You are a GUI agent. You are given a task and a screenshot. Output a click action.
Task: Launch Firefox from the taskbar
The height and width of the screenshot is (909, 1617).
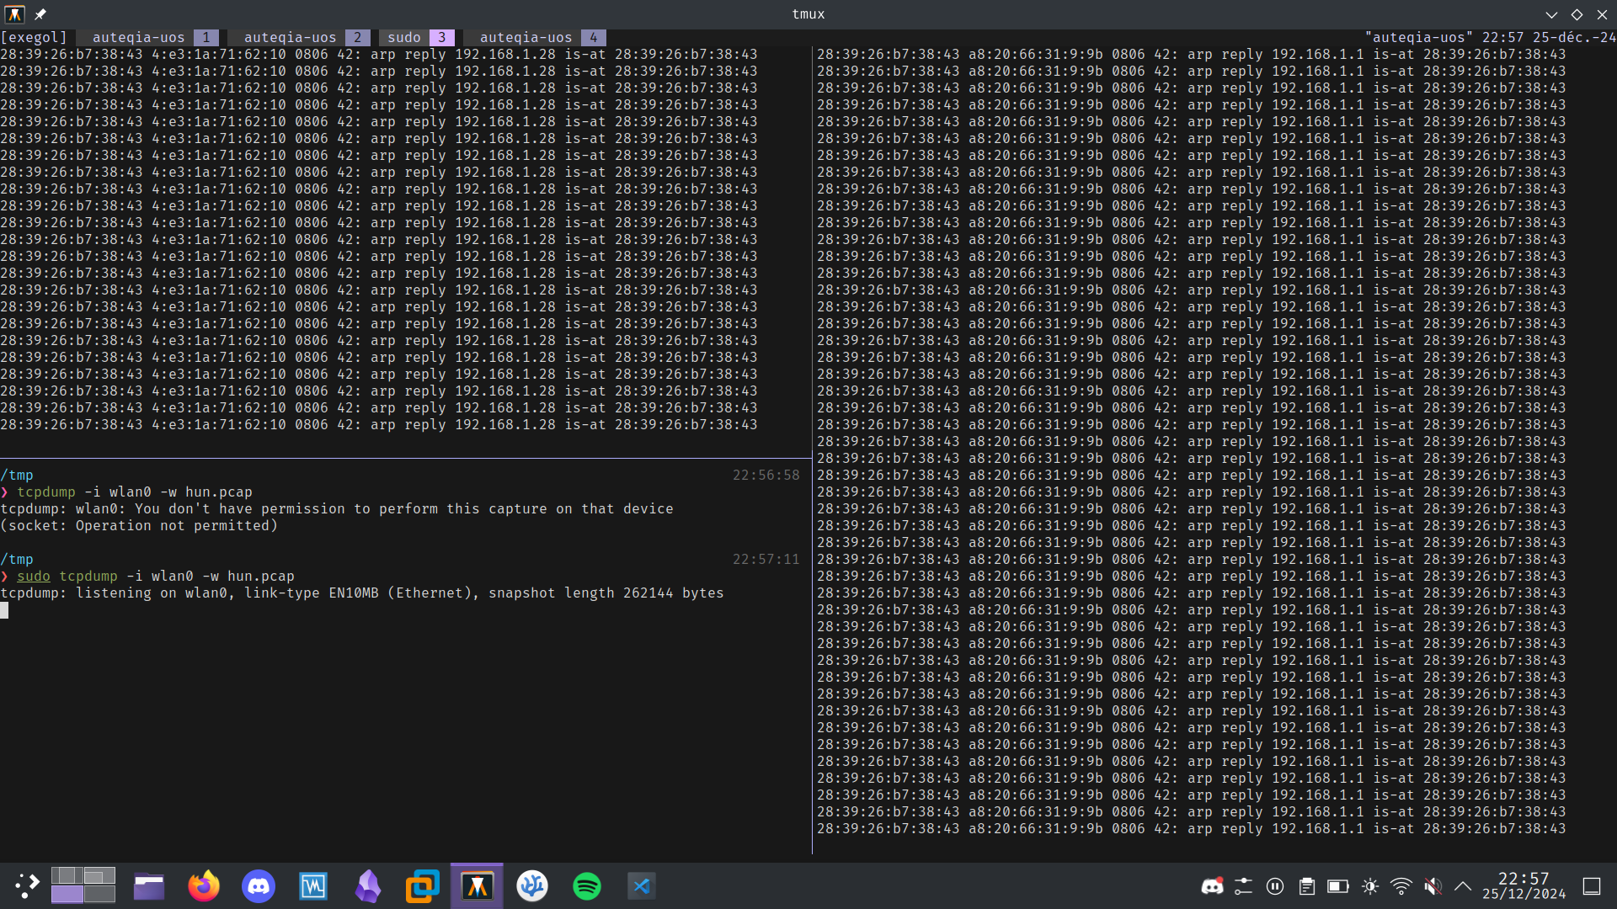(204, 885)
